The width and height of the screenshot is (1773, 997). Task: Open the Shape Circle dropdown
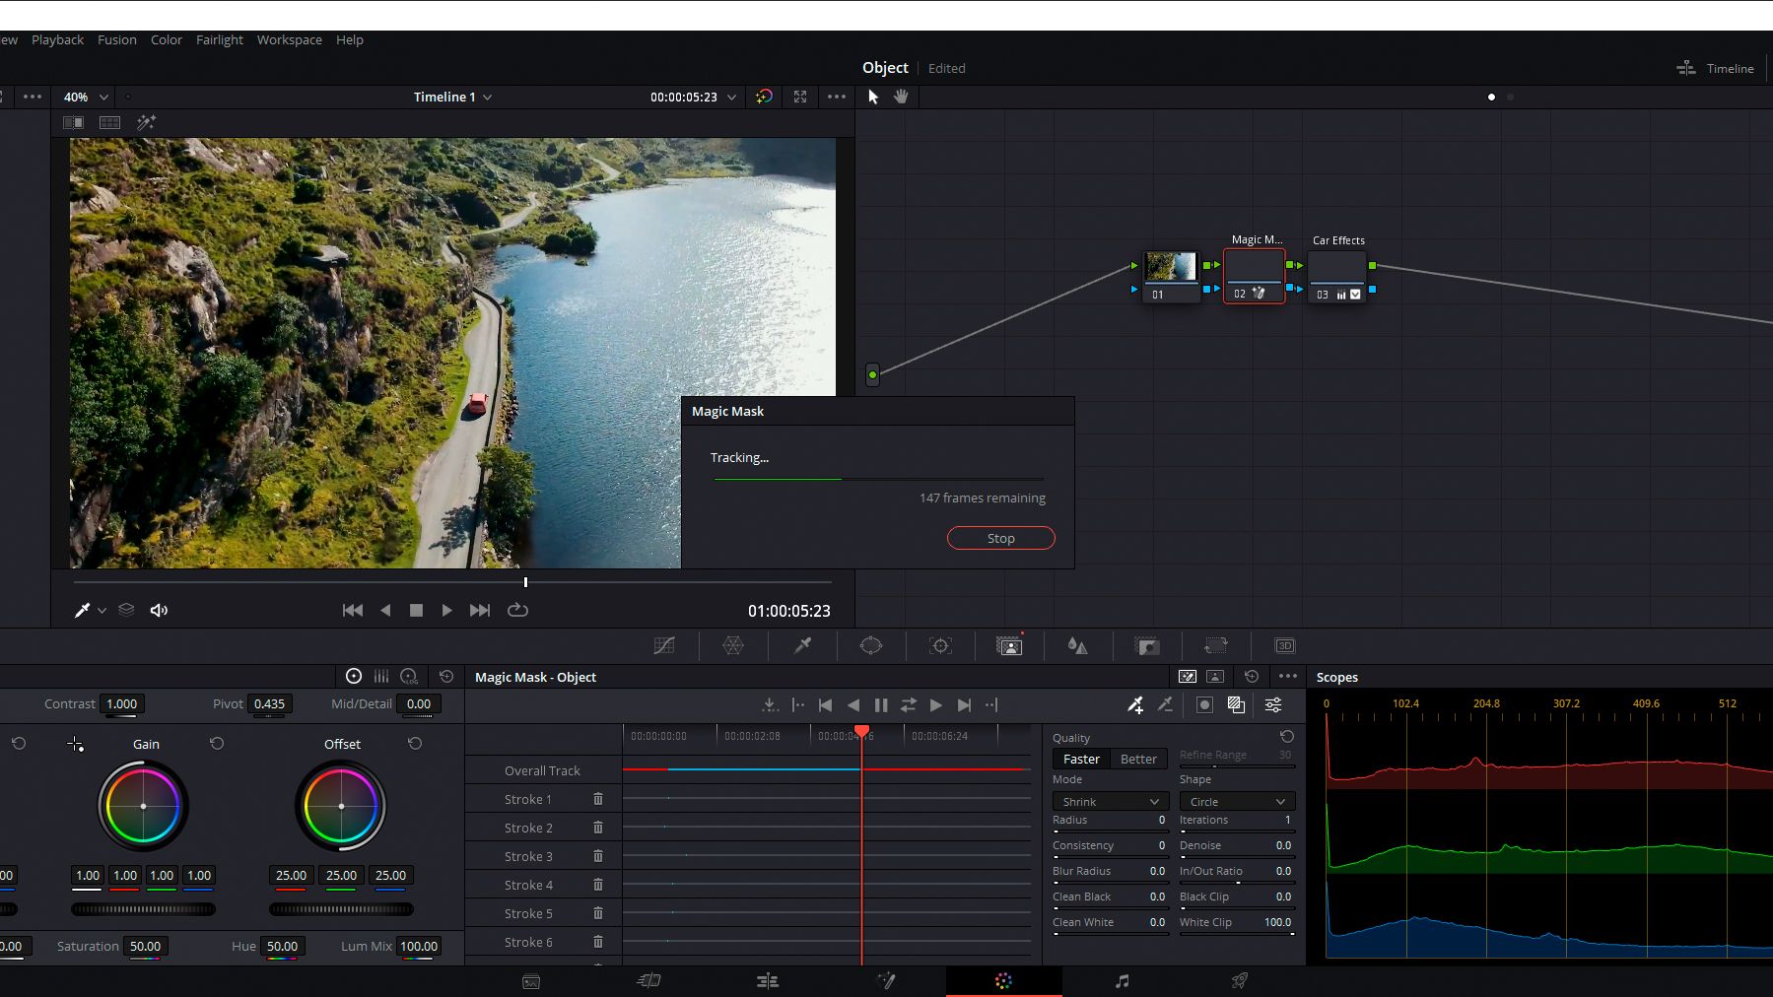[x=1237, y=802]
